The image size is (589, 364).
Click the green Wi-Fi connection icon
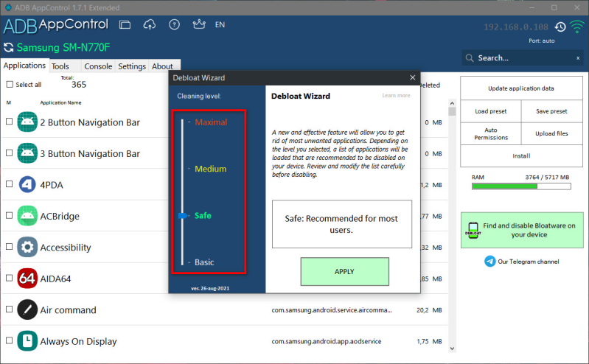click(x=576, y=27)
